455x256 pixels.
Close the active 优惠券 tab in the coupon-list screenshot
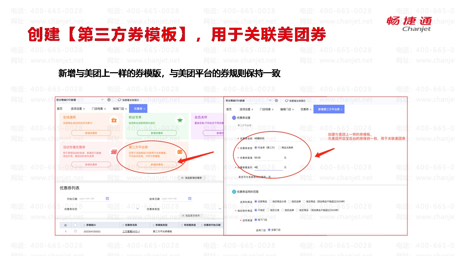(144, 109)
